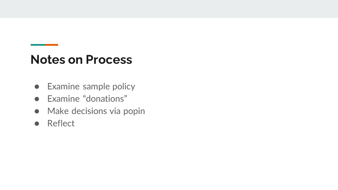338x190 pixels.
Task: Click the teal accent bar above the title
Action: 38,45
